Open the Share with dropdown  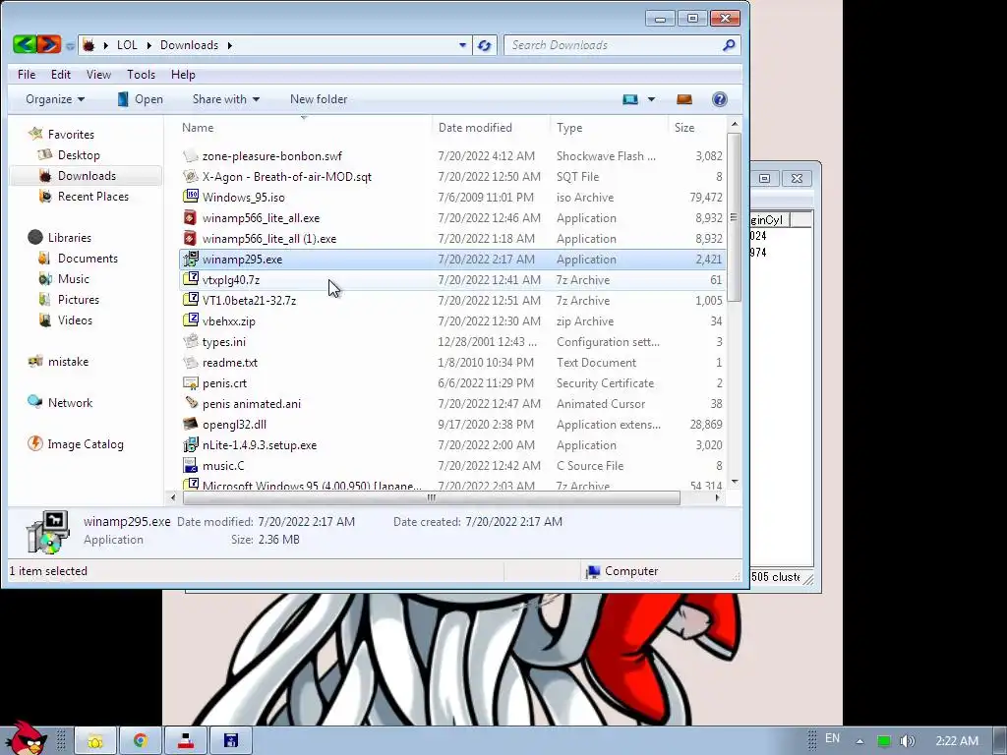pos(225,99)
